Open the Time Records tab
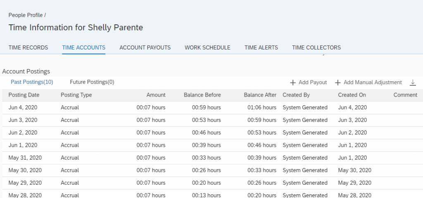The image size is (423, 198). click(x=29, y=48)
